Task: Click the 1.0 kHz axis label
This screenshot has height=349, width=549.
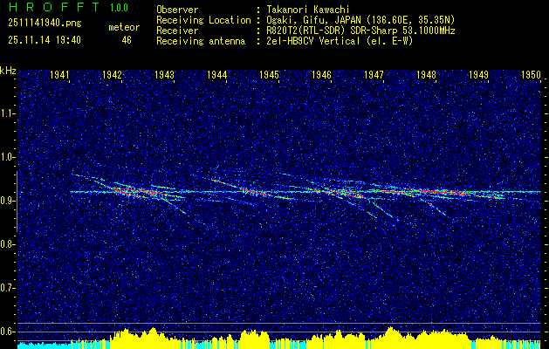Action: 8,157
